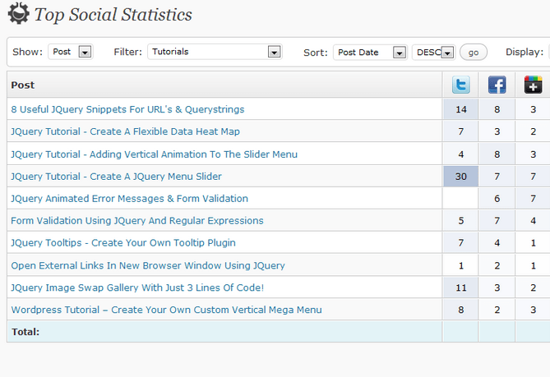This screenshot has height=377, width=550.
Task: Open JQuery Tooltips plugin post link
Action: (123, 243)
